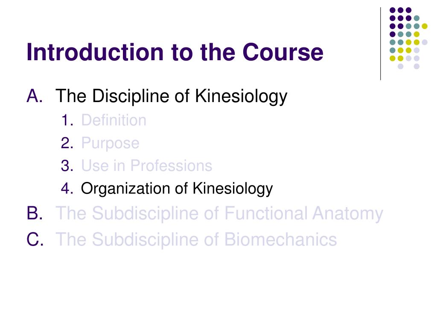437x328 pixels.
Task: Click the outline letter B. marker
Action: [x=35, y=214]
